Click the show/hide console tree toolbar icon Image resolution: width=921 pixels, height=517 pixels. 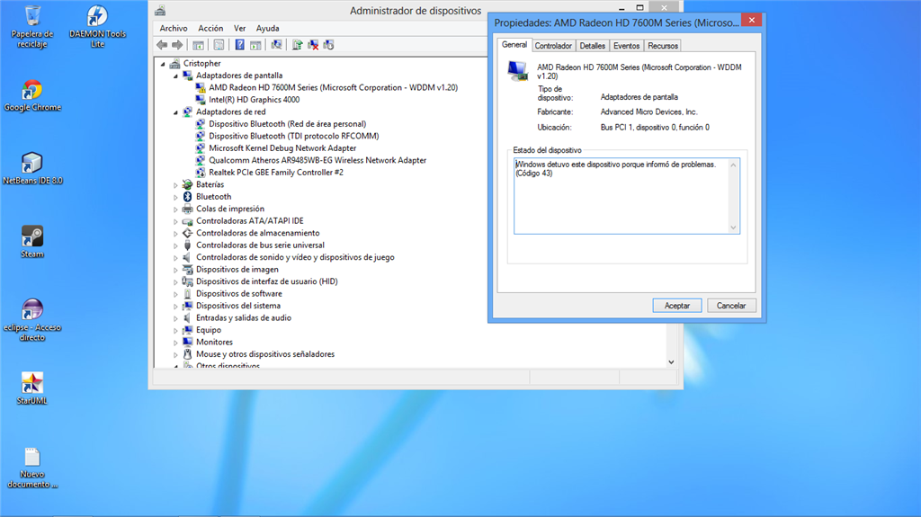point(198,45)
